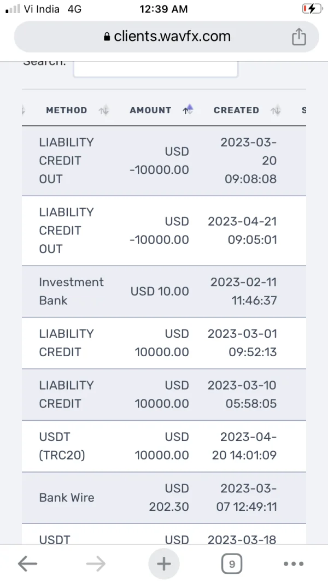Click the Search input field
The width and height of the screenshot is (328, 583).
[156, 67]
